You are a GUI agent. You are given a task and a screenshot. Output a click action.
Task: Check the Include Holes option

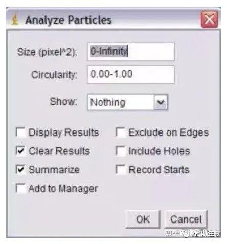coord(121,151)
